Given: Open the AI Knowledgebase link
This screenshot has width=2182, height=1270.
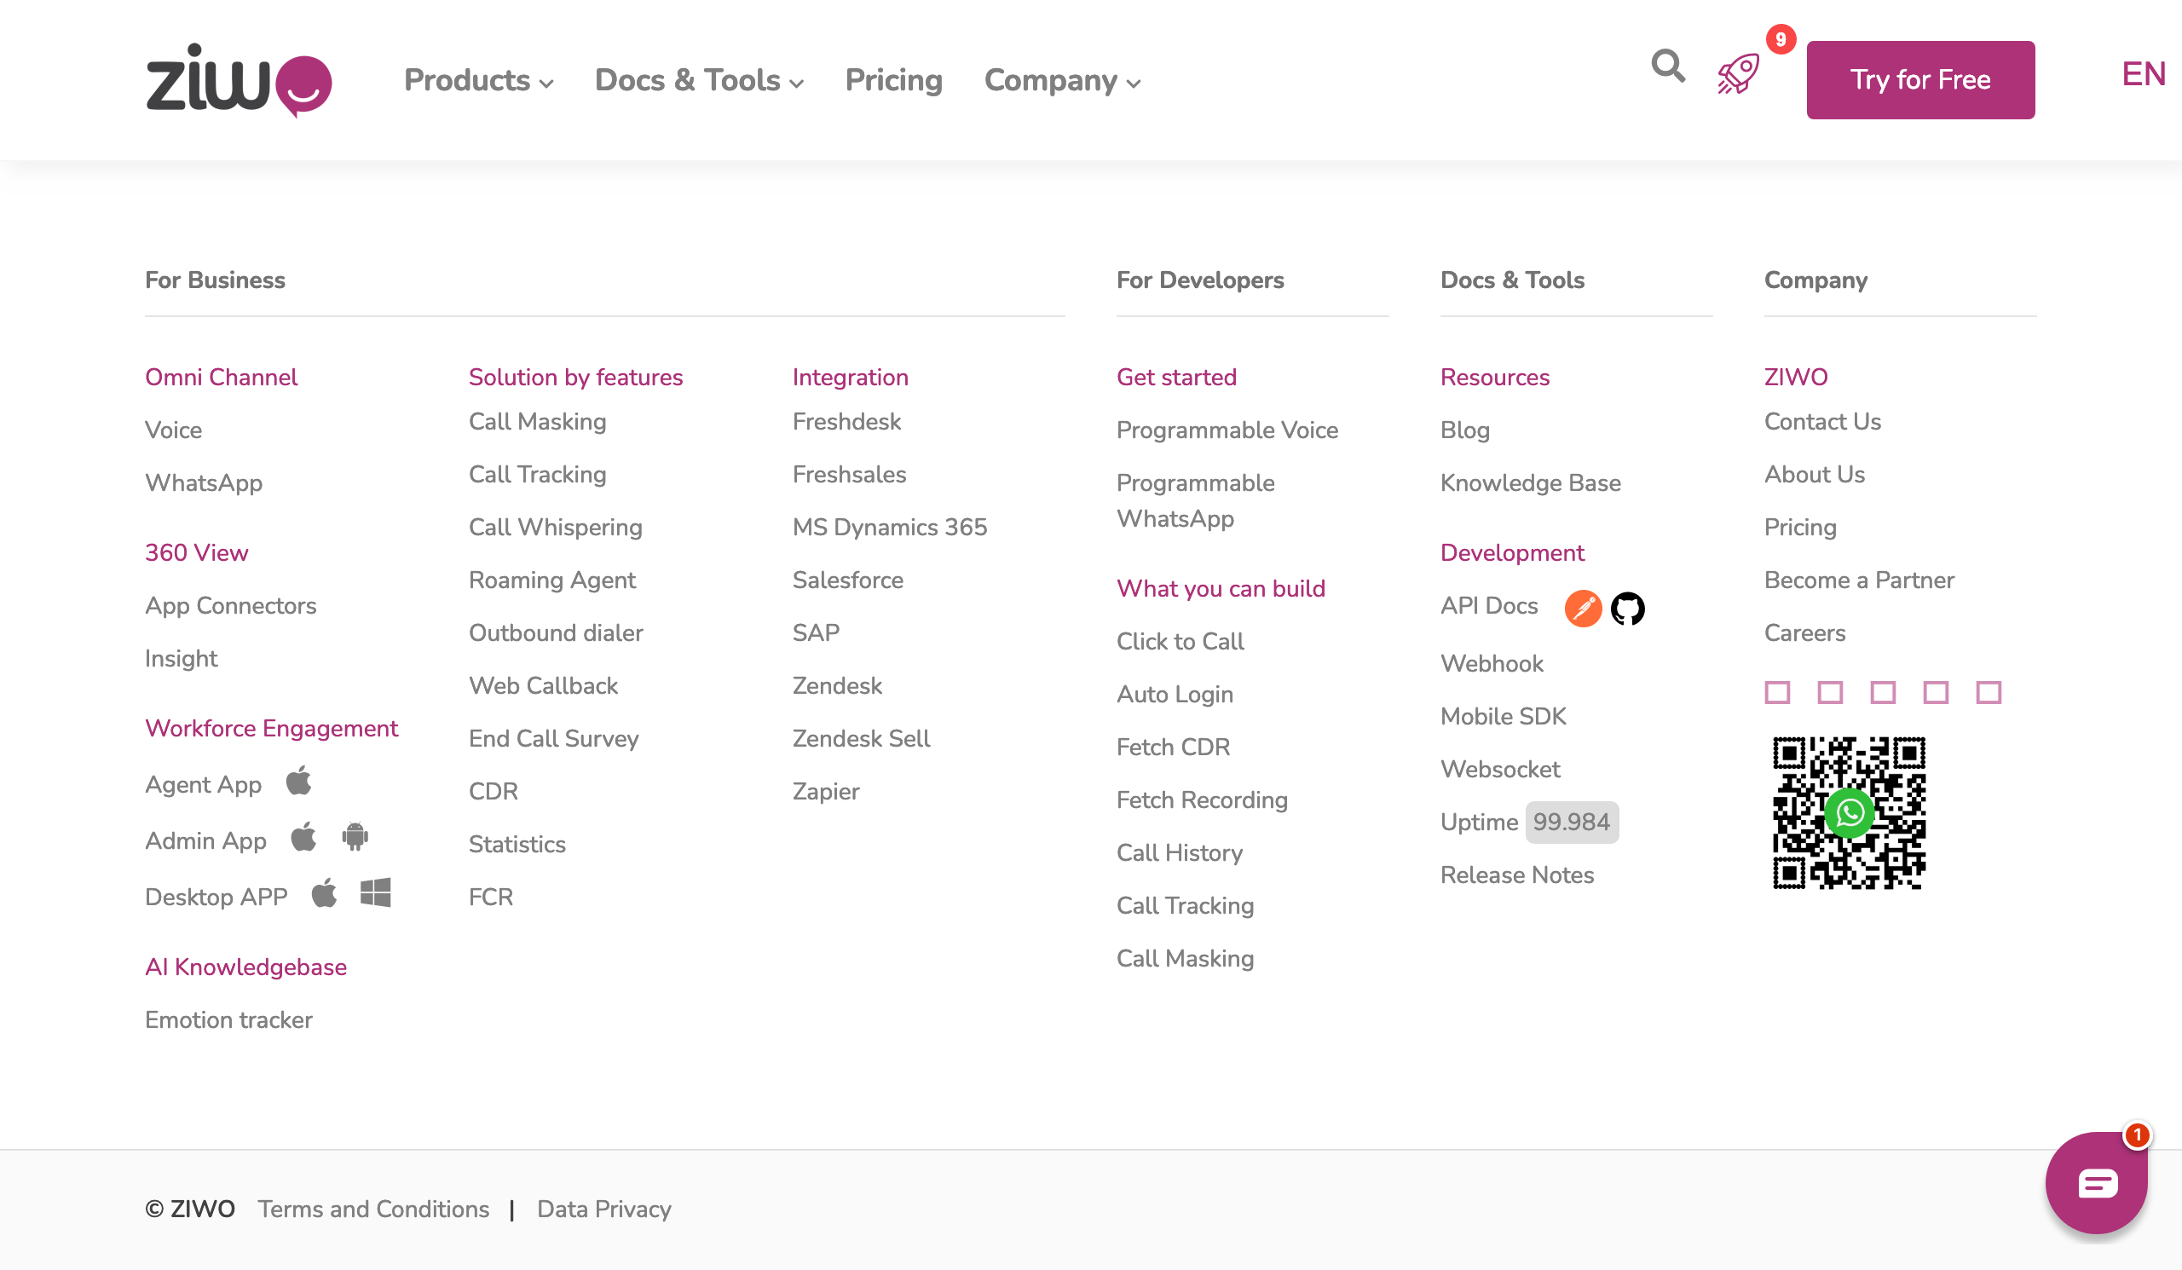Looking at the screenshot, I should tap(246, 968).
